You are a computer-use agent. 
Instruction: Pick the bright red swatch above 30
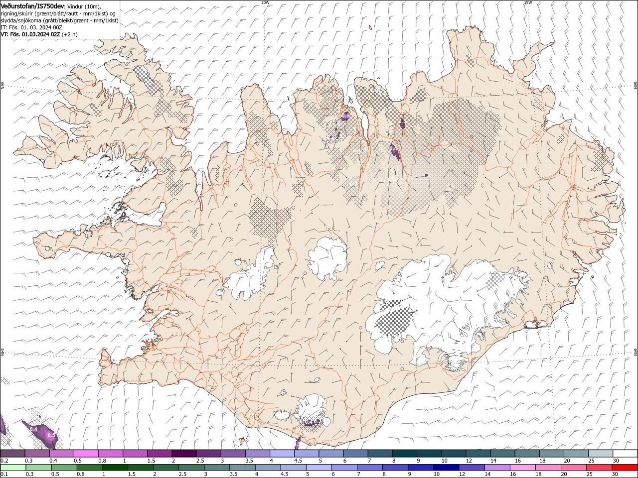(x=625, y=468)
